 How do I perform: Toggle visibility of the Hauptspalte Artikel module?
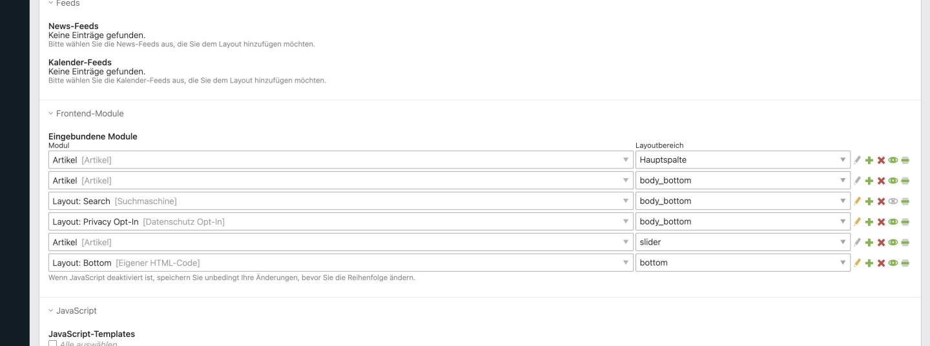[x=893, y=160]
